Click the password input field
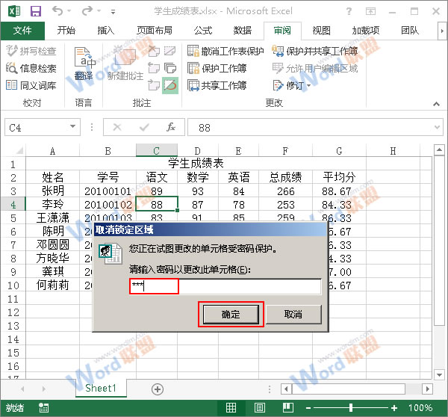 coord(225,286)
